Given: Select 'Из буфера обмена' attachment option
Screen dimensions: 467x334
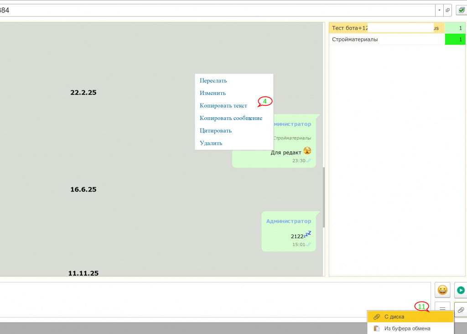Looking at the screenshot, I should (x=410, y=329).
